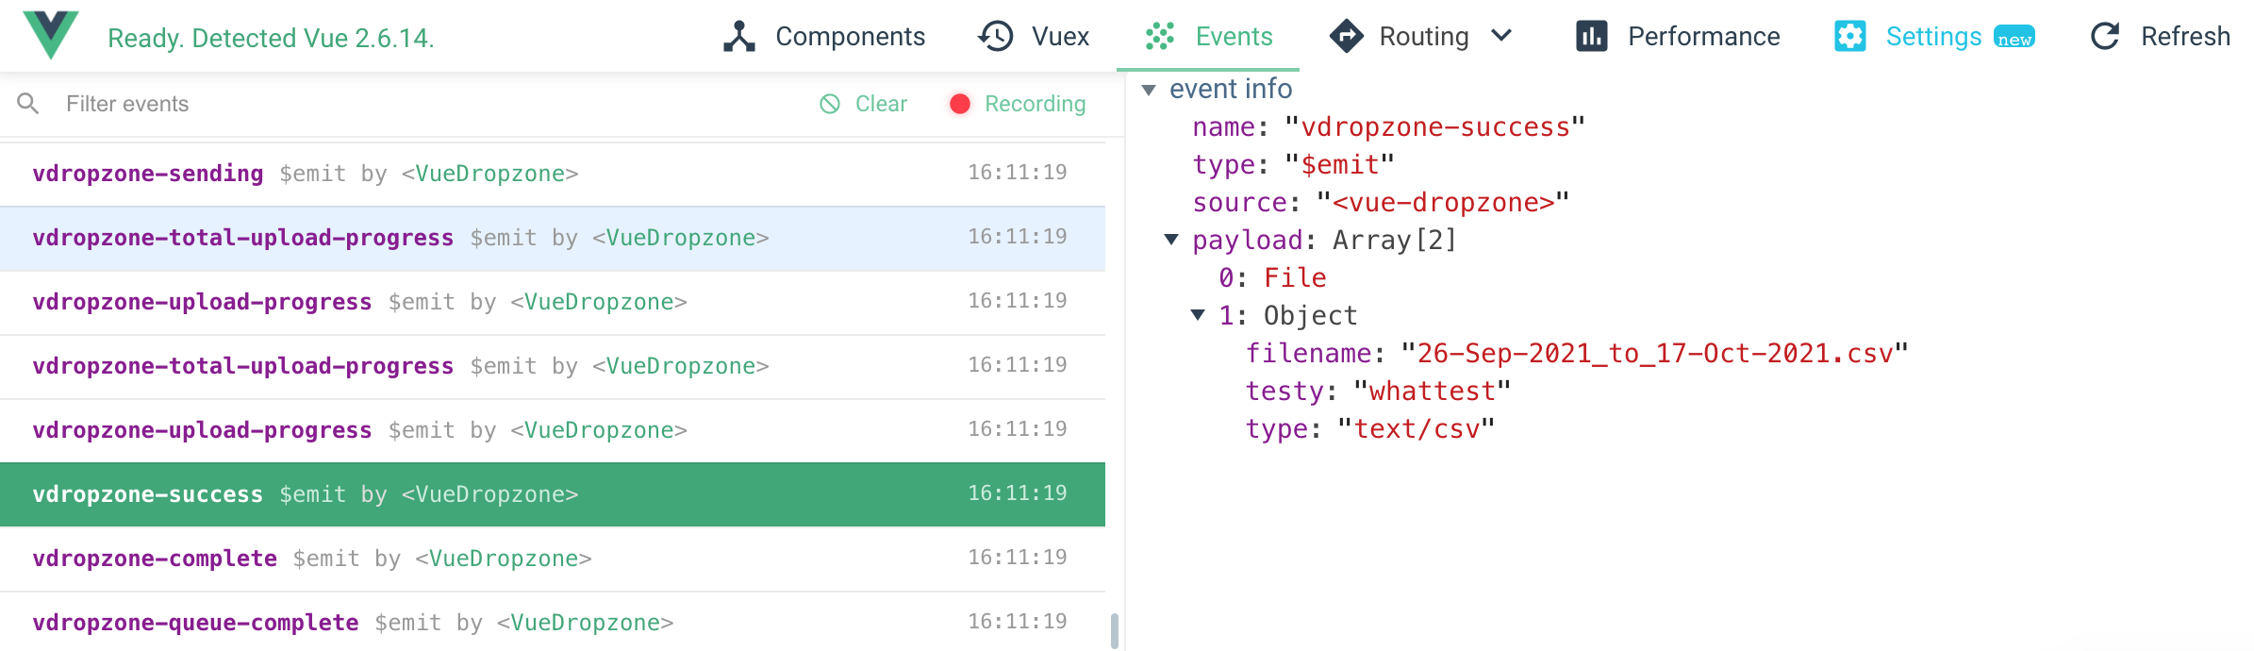Click the search magnifier icon
The image size is (2254, 651).
pyautogui.click(x=28, y=104)
